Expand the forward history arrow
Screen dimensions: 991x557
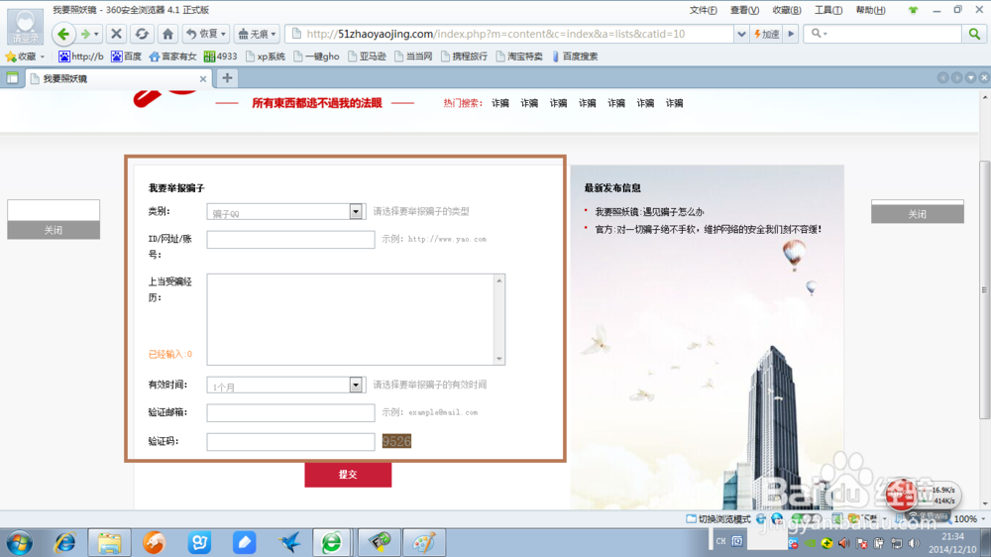pos(96,34)
